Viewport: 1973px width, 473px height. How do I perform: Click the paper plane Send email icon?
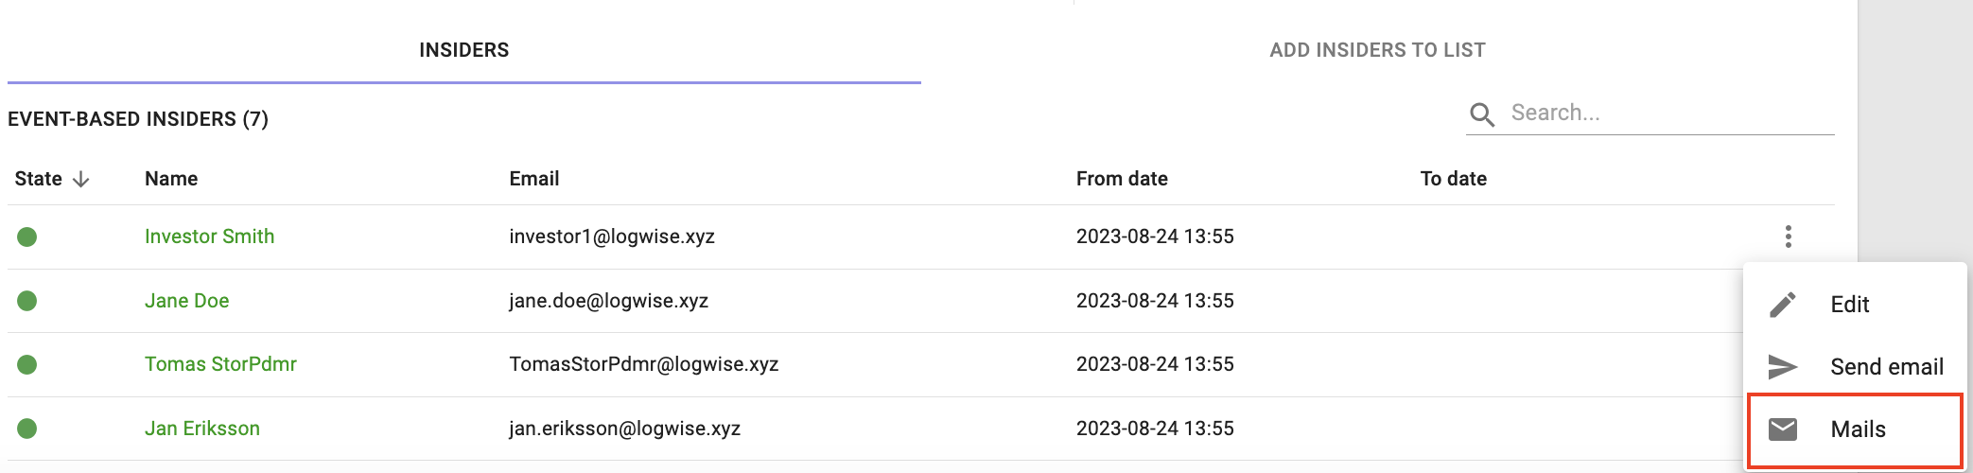tap(1783, 367)
